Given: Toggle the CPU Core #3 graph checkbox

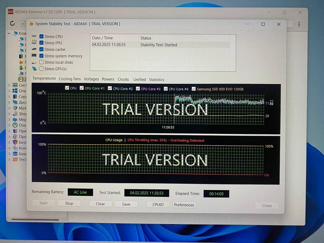Looking at the screenshot, I should [138, 88].
